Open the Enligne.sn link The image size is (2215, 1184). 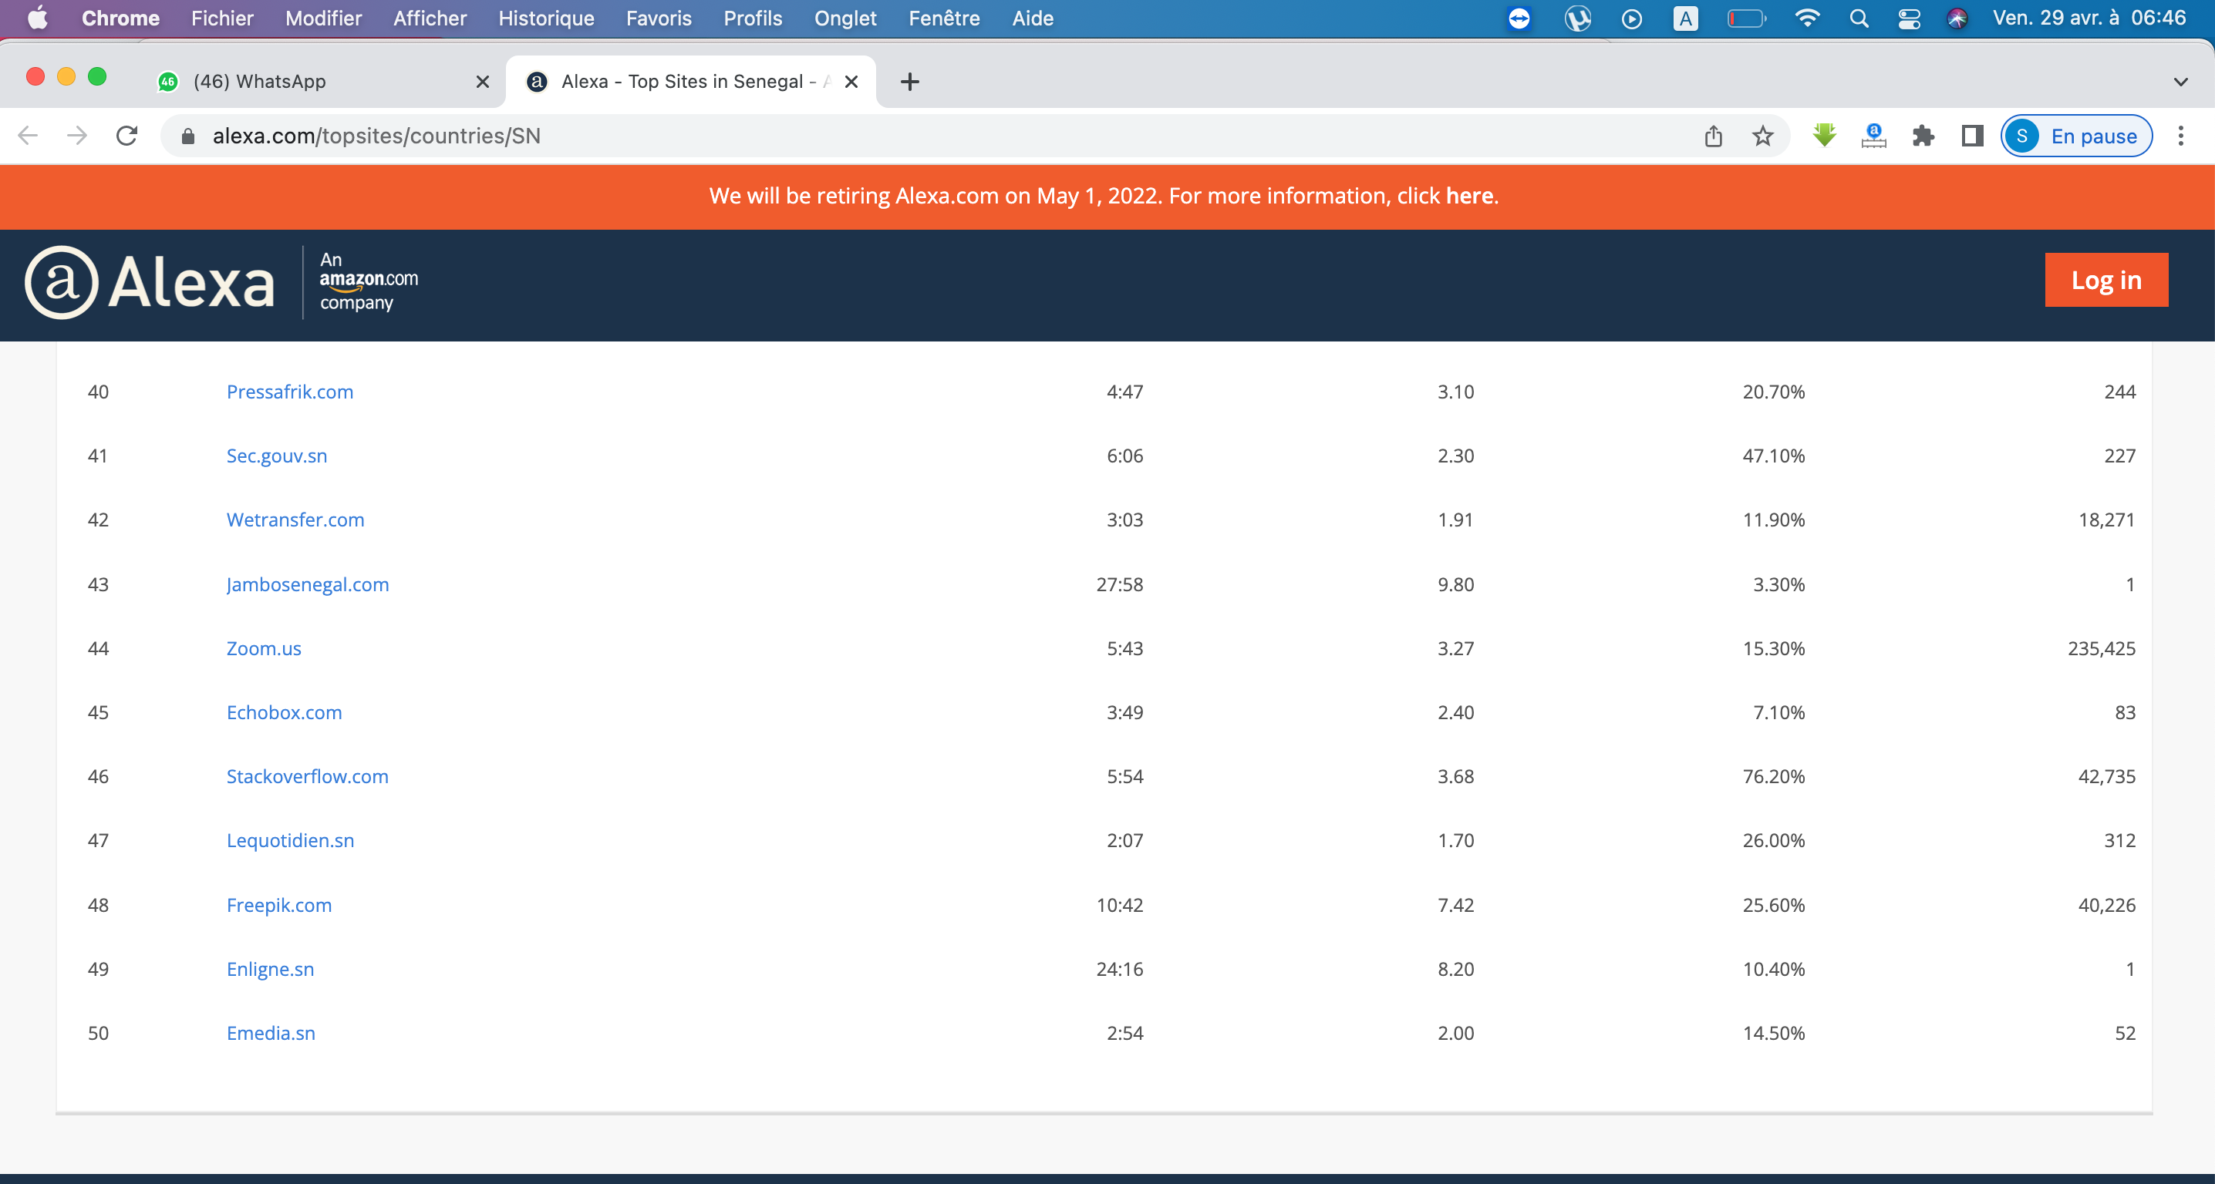click(271, 968)
